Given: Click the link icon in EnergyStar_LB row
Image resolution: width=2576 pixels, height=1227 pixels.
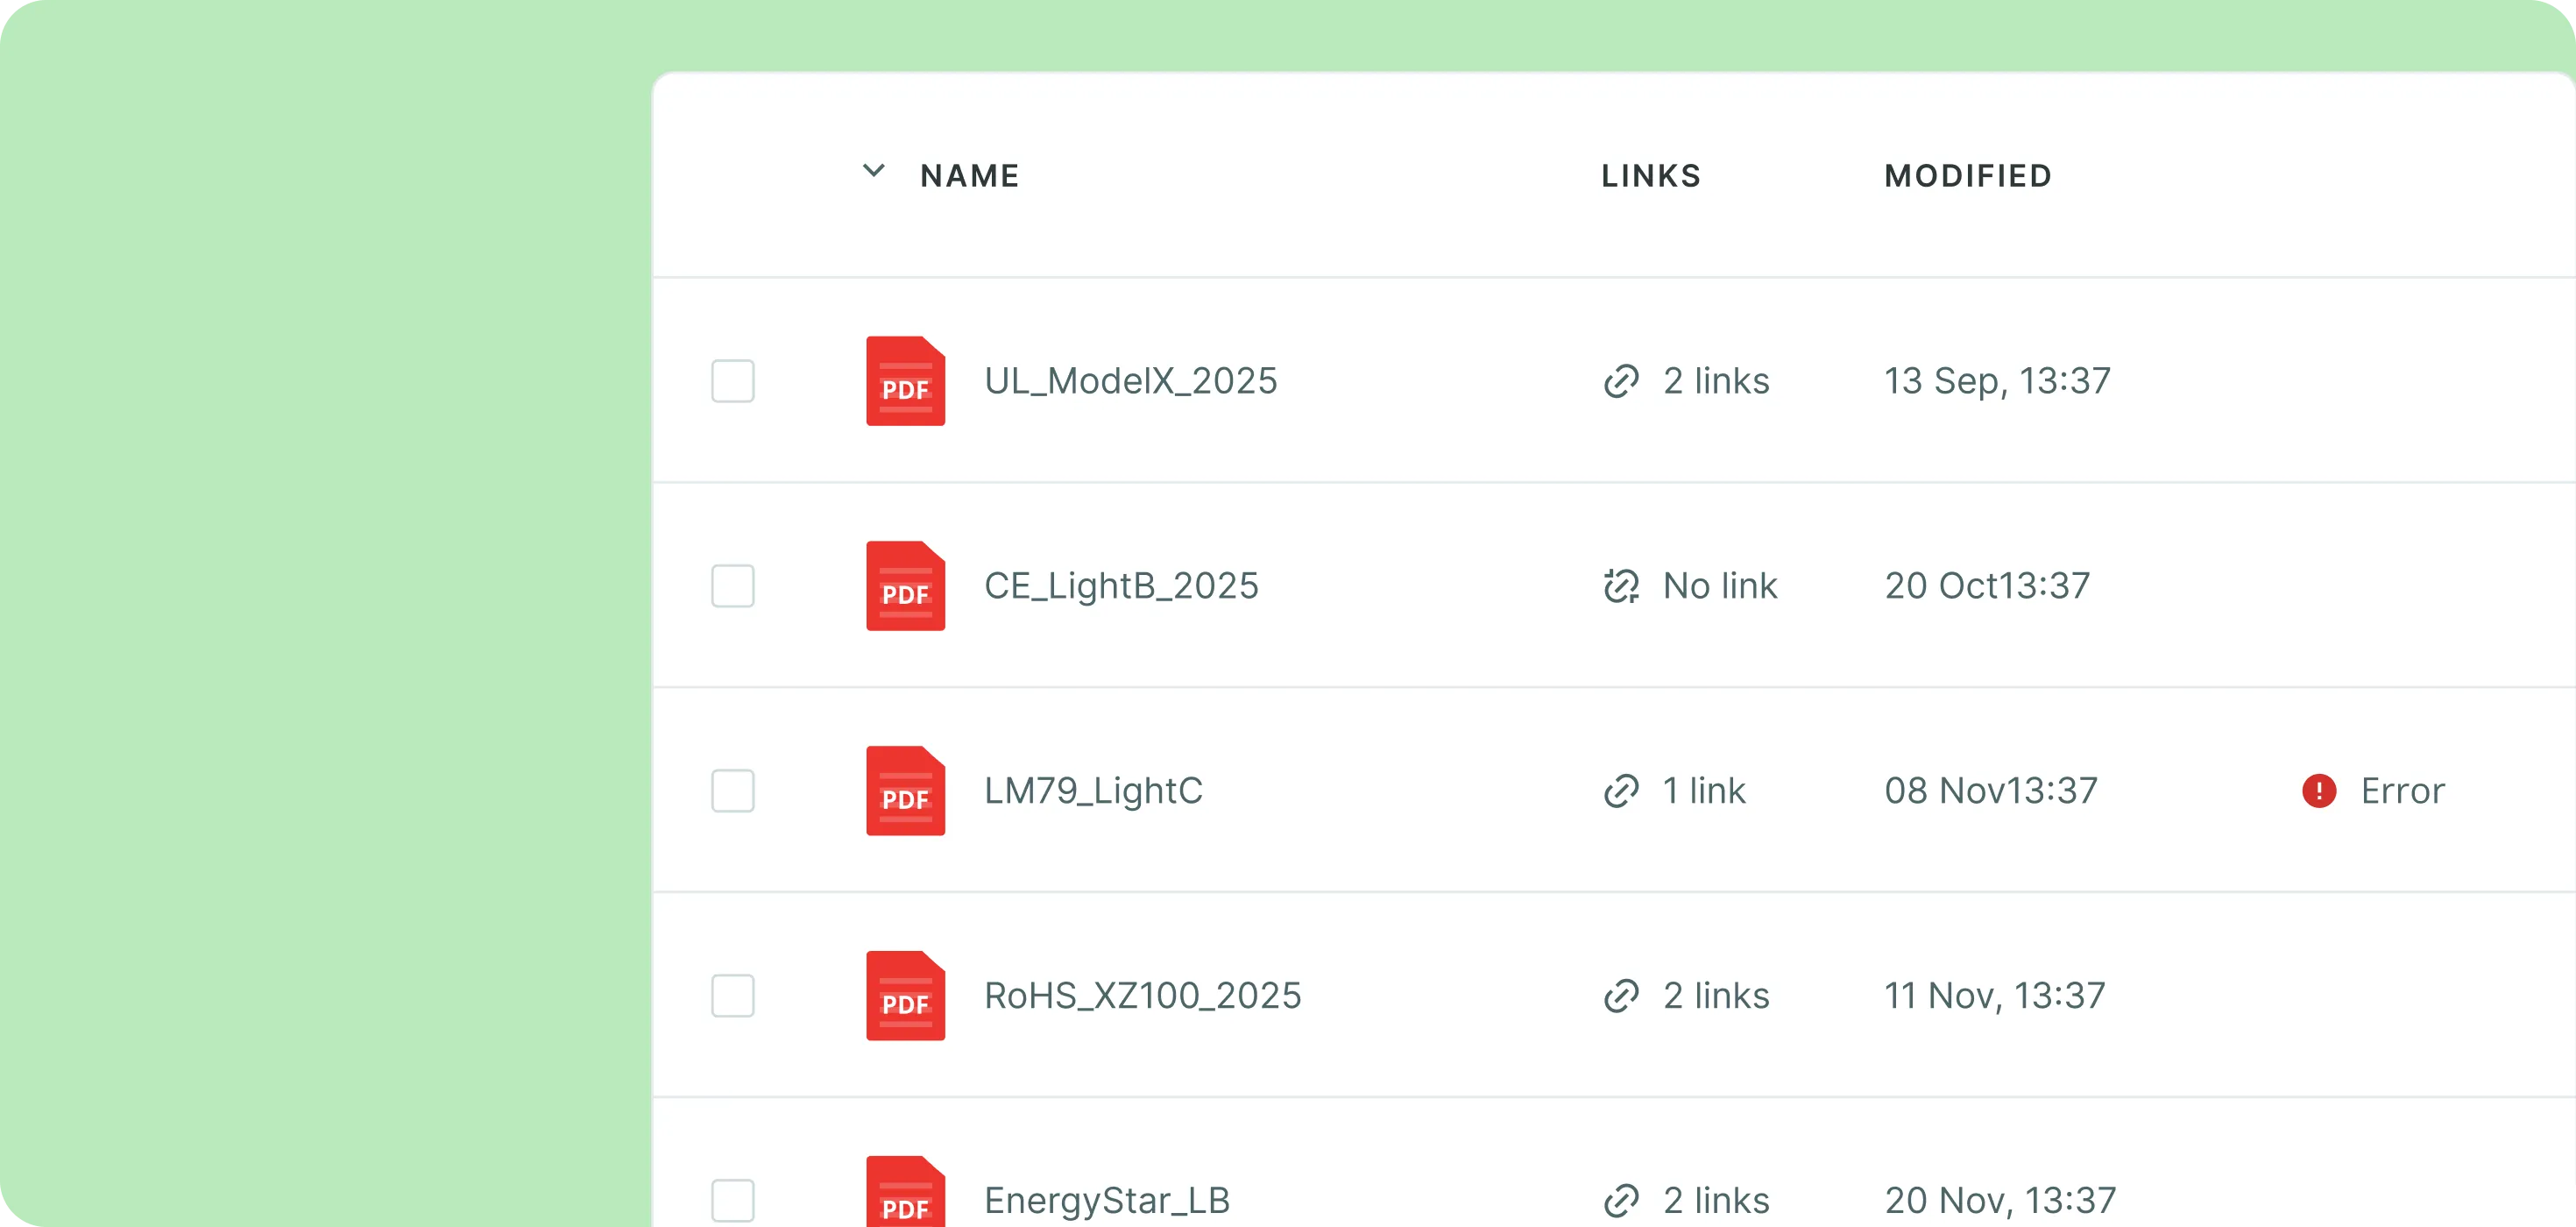Looking at the screenshot, I should (1621, 1201).
